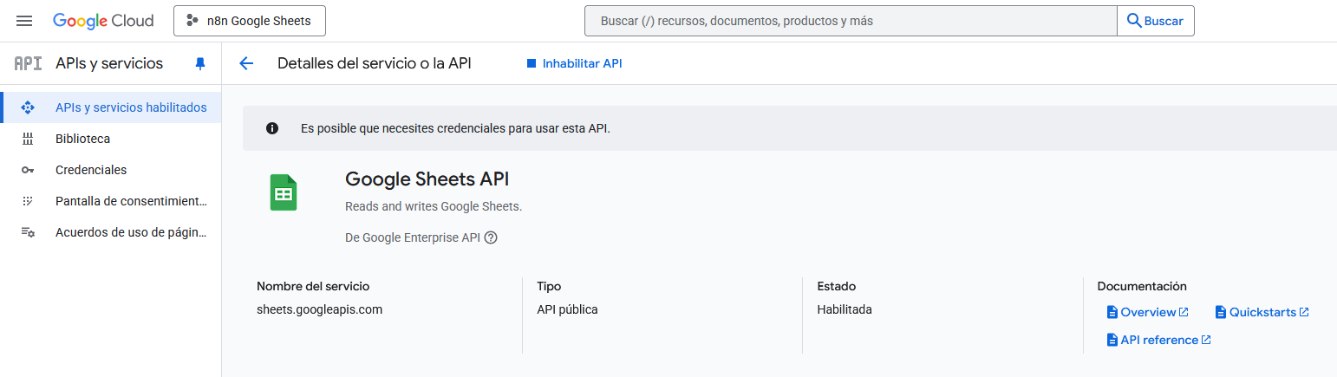Toggle the pin icon beside APIs y servicios

200,64
